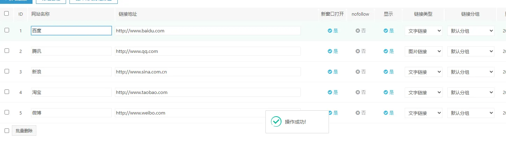
Task: Focus the site name field containing 淘宝
Action: (71, 92)
